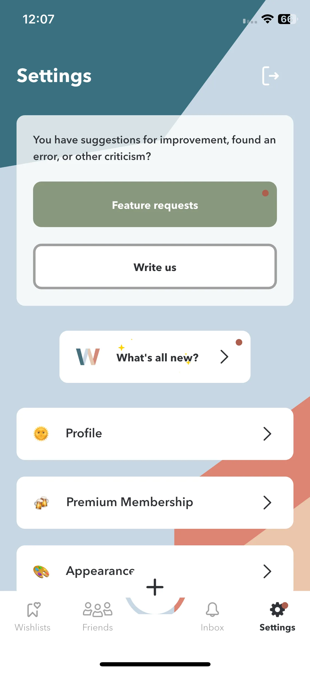The image size is (310, 673).
Task: Open the Premium Membership row label
Action: [x=130, y=502]
